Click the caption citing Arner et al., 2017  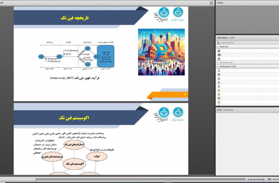[74, 78]
